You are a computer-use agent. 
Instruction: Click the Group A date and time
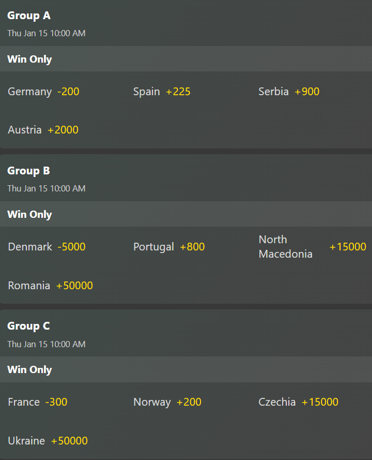coord(47,33)
